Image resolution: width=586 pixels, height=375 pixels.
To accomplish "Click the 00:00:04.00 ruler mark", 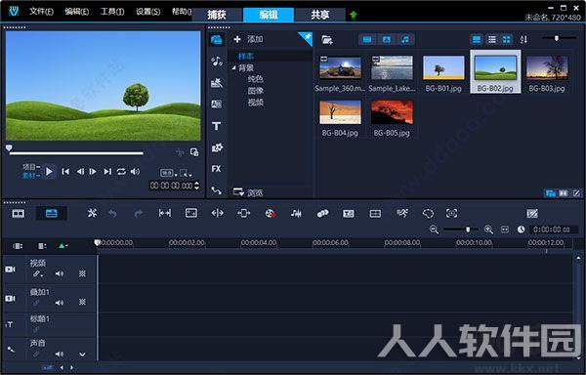I will click(x=259, y=243).
